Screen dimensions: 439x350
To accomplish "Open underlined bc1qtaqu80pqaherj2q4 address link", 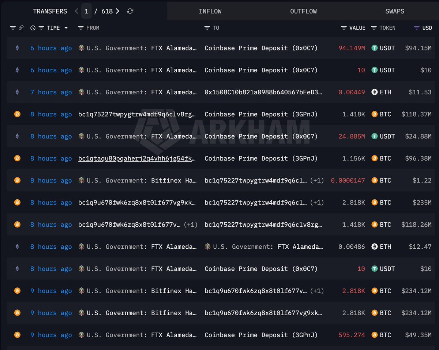I will coord(138,158).
